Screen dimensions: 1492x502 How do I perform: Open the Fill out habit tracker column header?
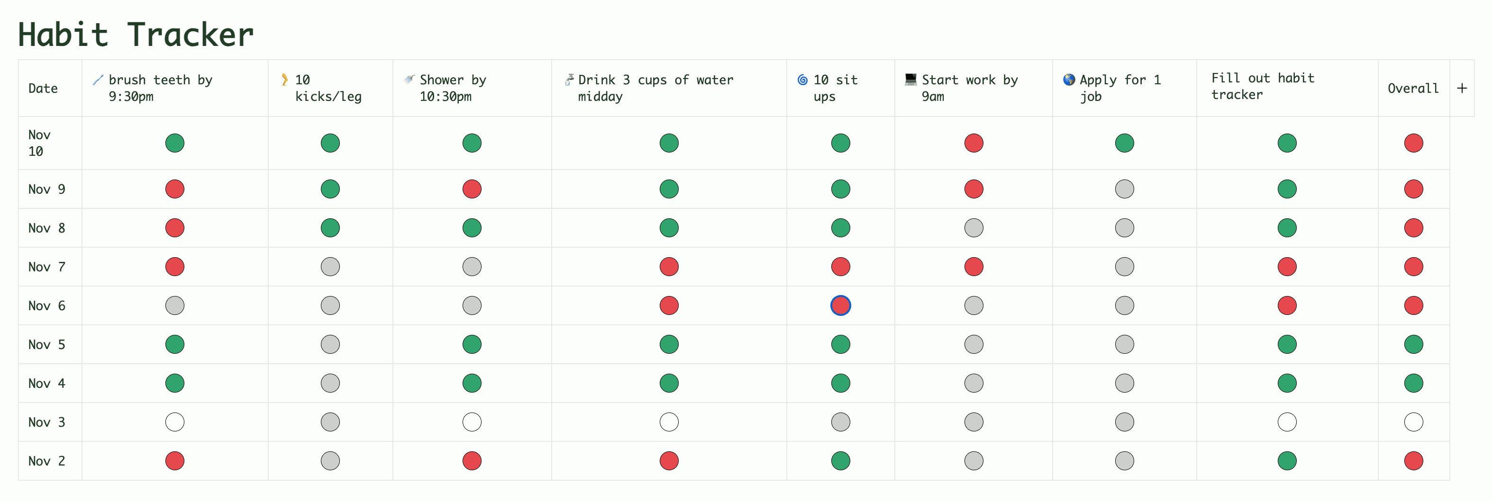coord(1262,86)
